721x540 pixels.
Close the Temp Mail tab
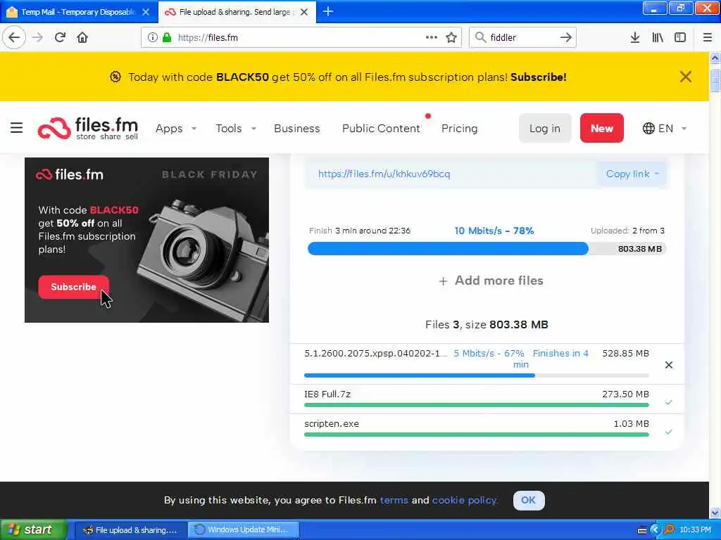pyautogui.click(x=146, y=12)
